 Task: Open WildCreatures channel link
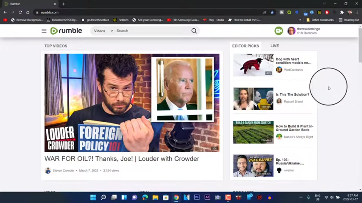click(x=293, y=70)
